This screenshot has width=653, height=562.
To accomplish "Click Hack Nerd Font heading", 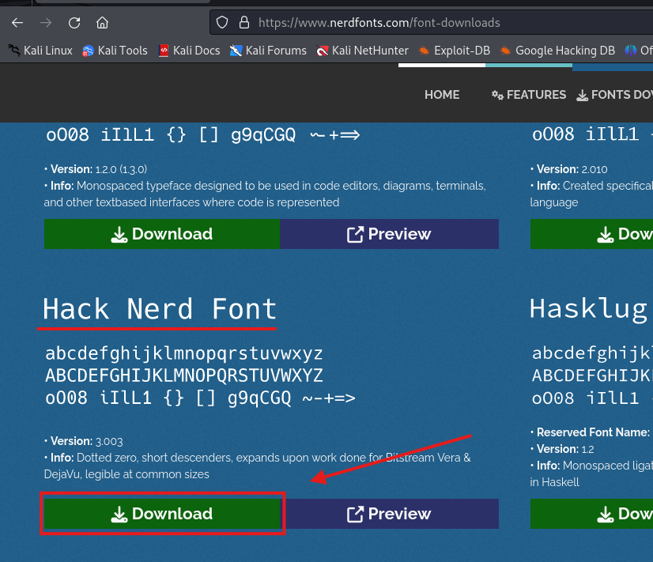I will point(160,308).
